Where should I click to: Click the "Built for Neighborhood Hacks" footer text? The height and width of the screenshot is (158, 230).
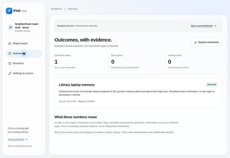click(20, 146)
